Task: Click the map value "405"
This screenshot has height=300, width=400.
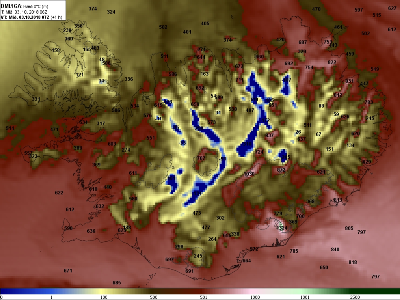Action: (205, 24)
